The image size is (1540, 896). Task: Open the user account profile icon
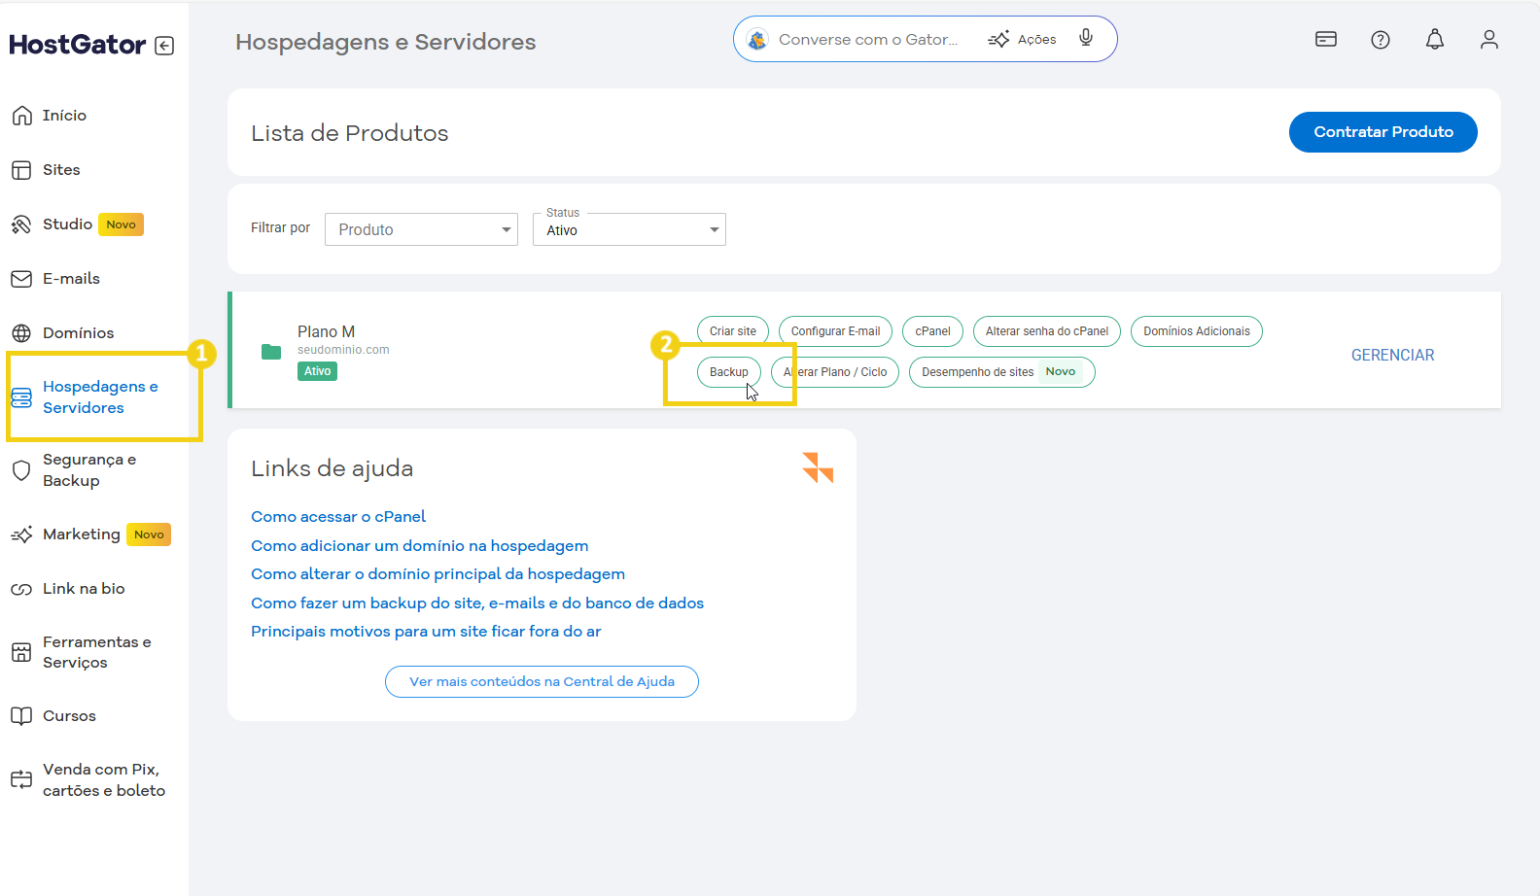tap(1489, 39)
